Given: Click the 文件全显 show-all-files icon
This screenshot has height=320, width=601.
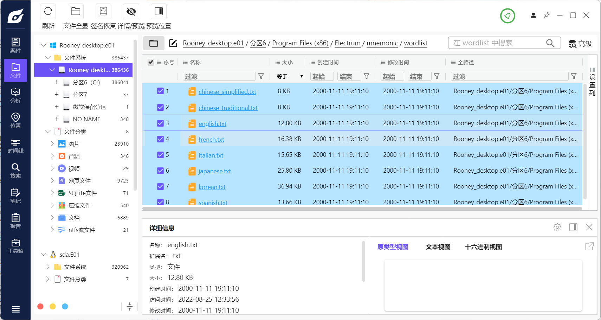Looking at the screenshot, I should 76,11.
